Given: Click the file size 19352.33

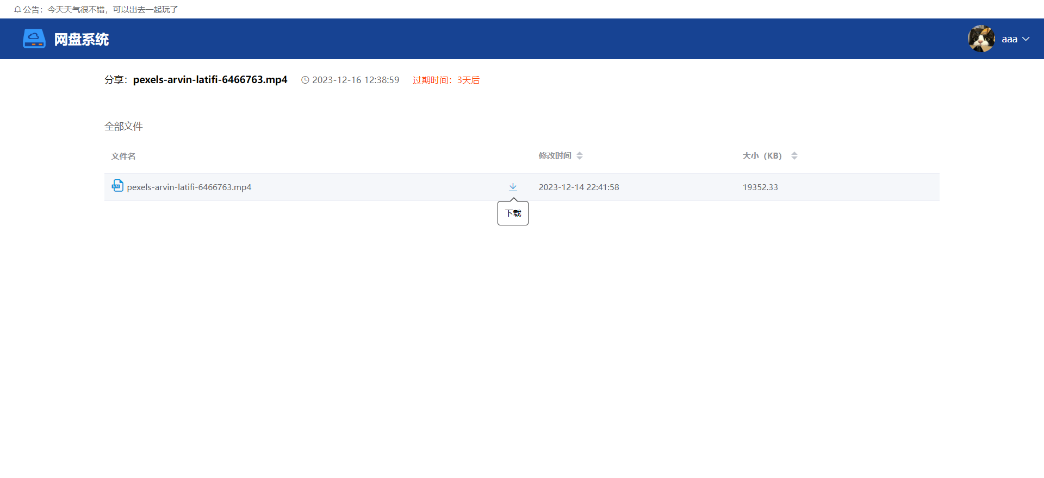Looking at the screenshot, I should point(760,187).
